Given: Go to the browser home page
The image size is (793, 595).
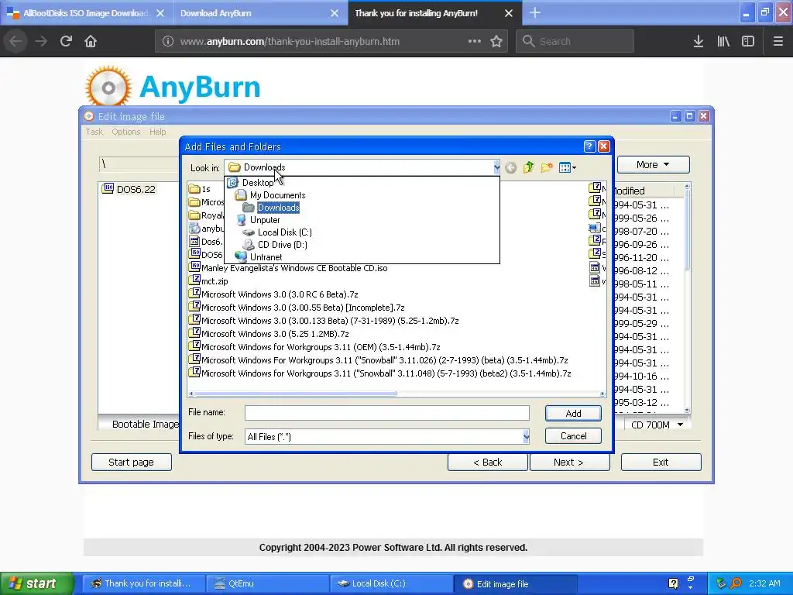Looking at the screenshot, I should pyautogui.click(x=91, y=41).
